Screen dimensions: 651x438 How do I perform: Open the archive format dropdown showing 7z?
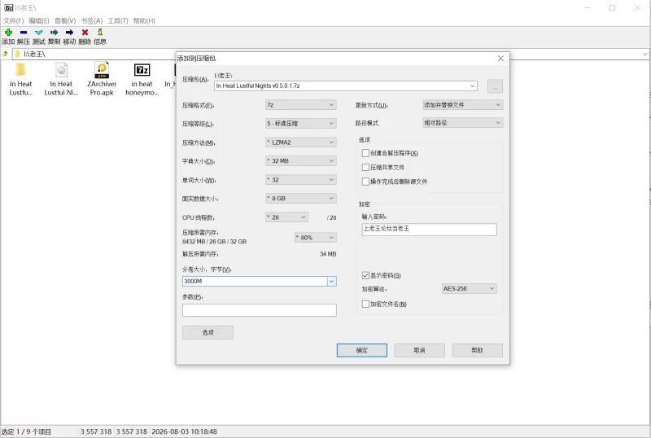pyautogui.click(x=300, y=105)
